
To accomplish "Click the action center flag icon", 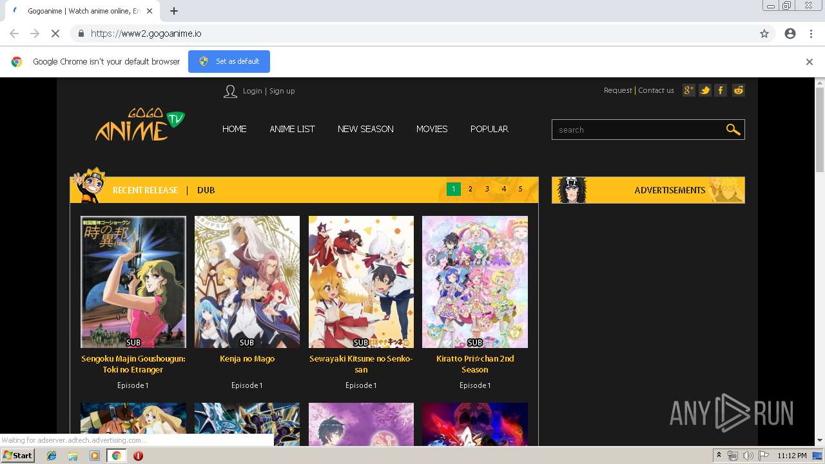I will tap(763, 456).
